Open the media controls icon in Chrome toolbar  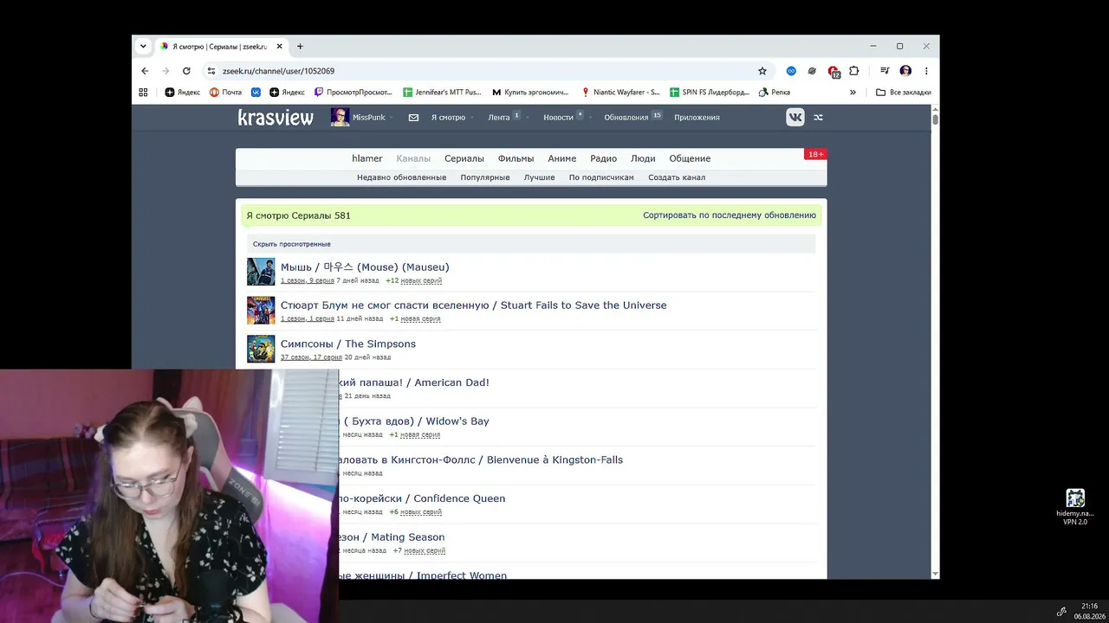[885, 71]
